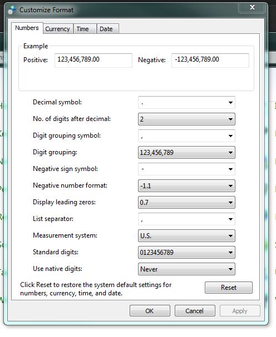The height and width of the screenshot is (337, 276).
Task: Expand the Decimal symbol dropdown
Action: pos(186,103)
